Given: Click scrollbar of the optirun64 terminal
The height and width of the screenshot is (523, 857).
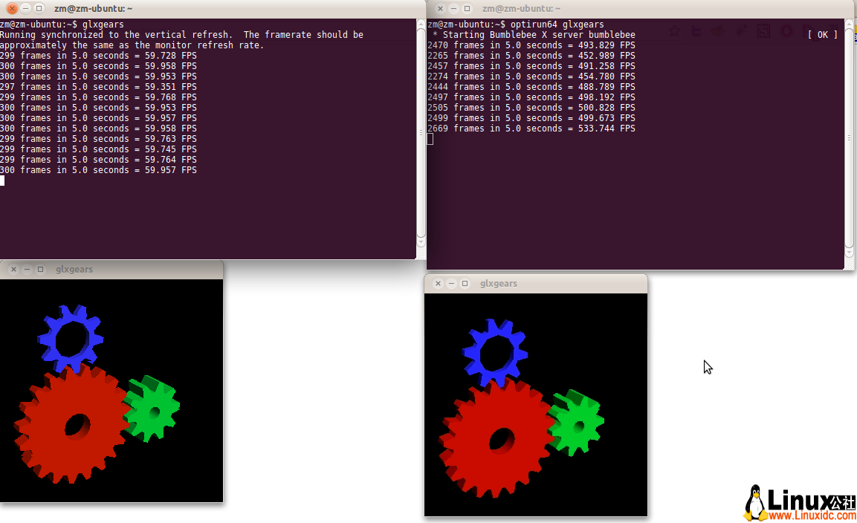Looking at the screenshot, I should click(850, 141).
